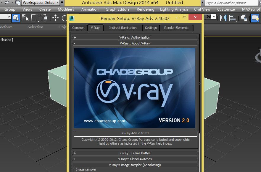Choose the Rectangular Selection Region tool
The width and height of the screenshot is (261, 172).
click(35, 18)
